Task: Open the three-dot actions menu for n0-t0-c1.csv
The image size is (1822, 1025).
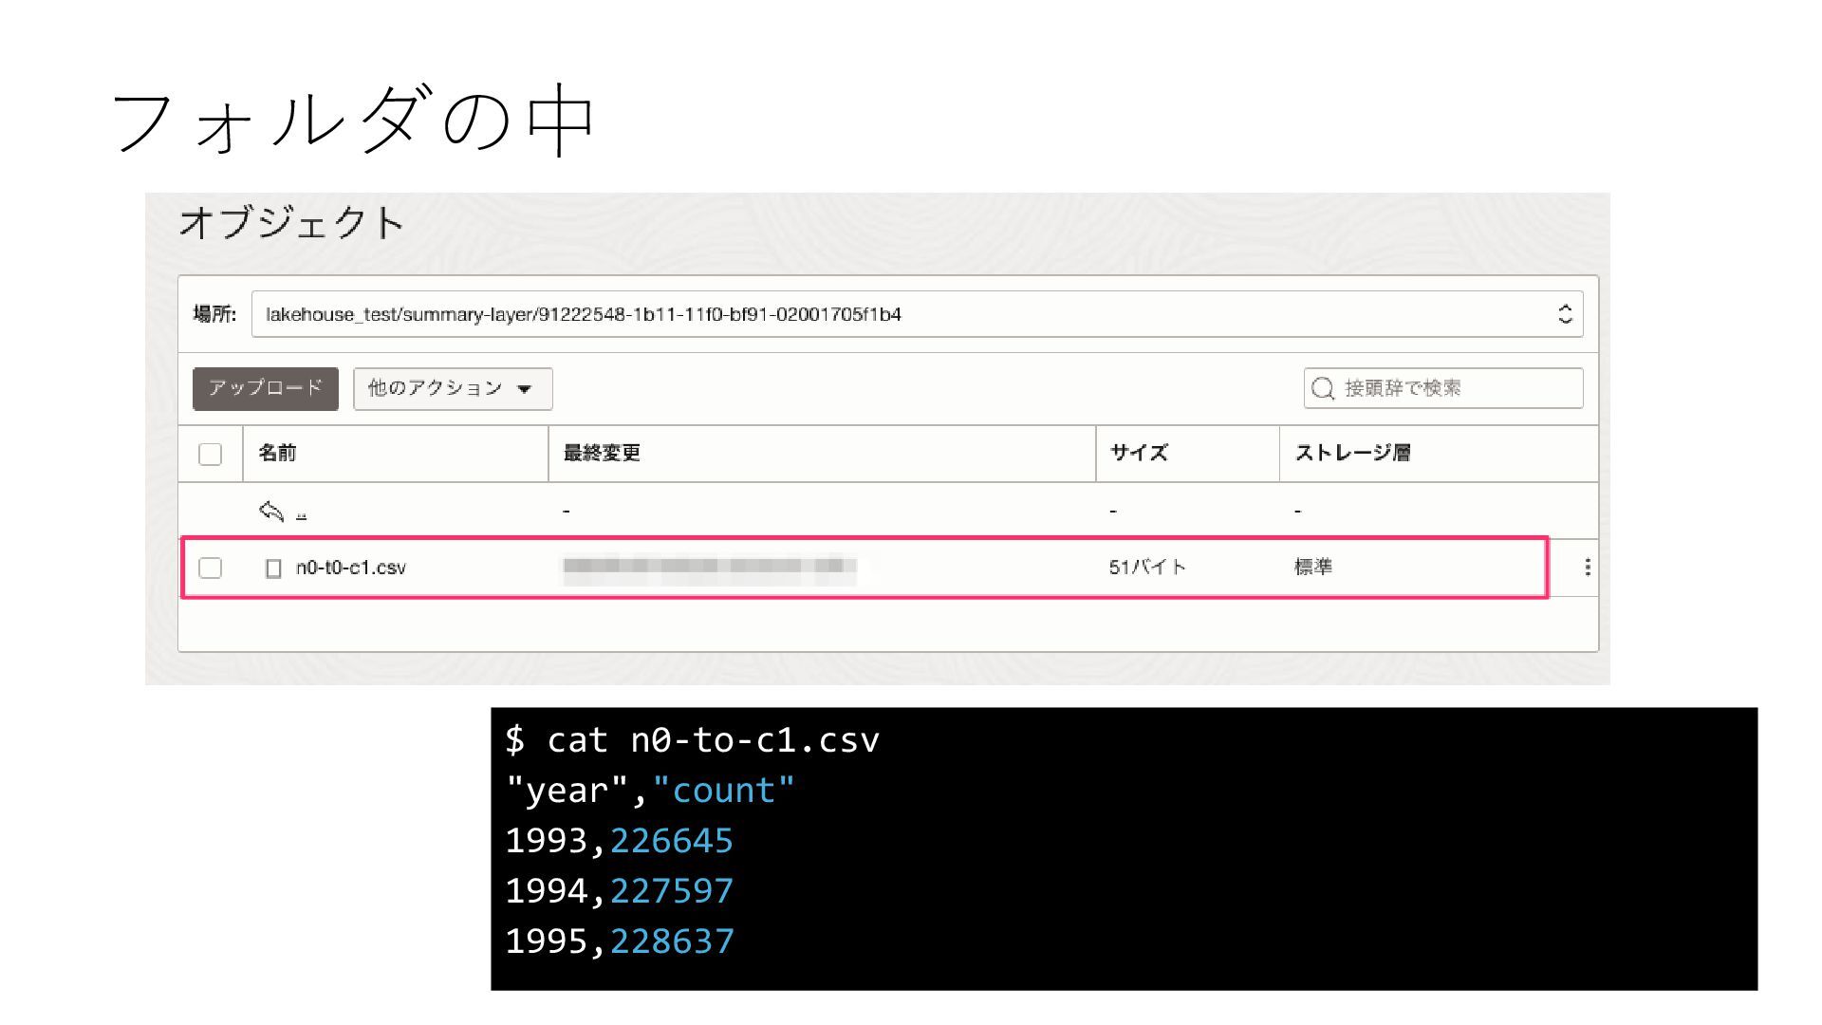Action: pyautogui.click(x=1587, y=568)
